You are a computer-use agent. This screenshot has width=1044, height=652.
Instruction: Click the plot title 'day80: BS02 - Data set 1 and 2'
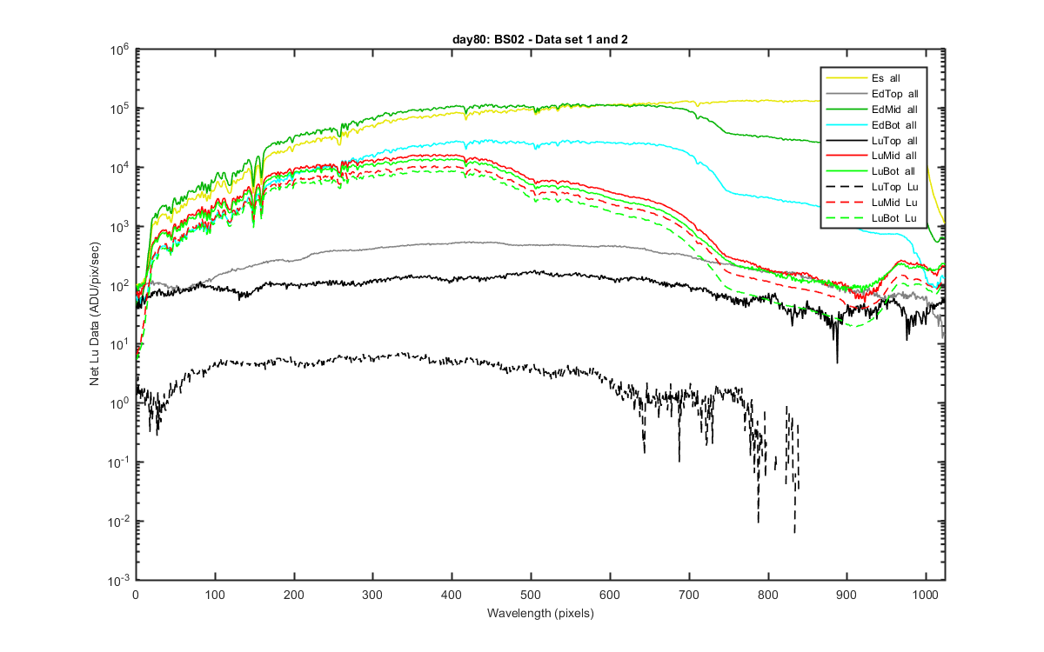coord(540,41)
